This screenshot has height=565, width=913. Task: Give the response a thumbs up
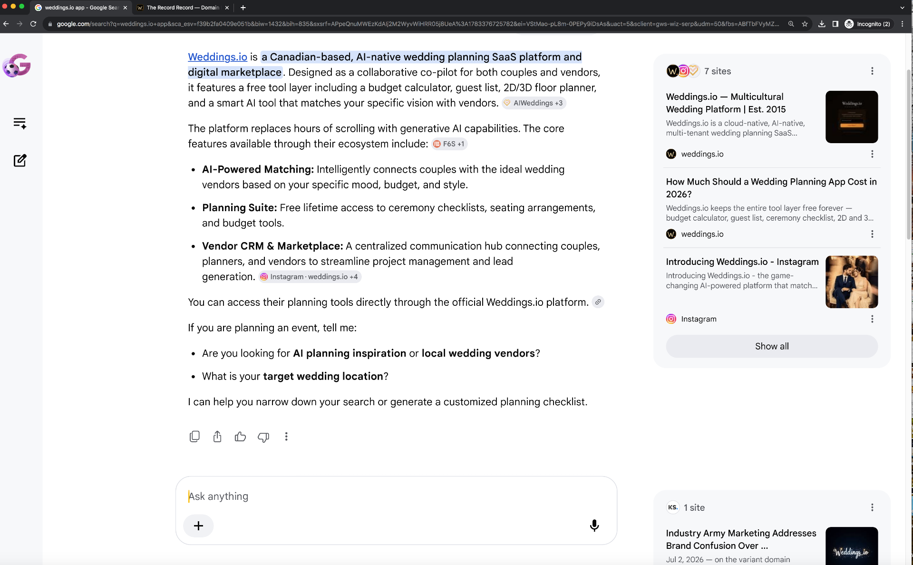coord(240,437)
